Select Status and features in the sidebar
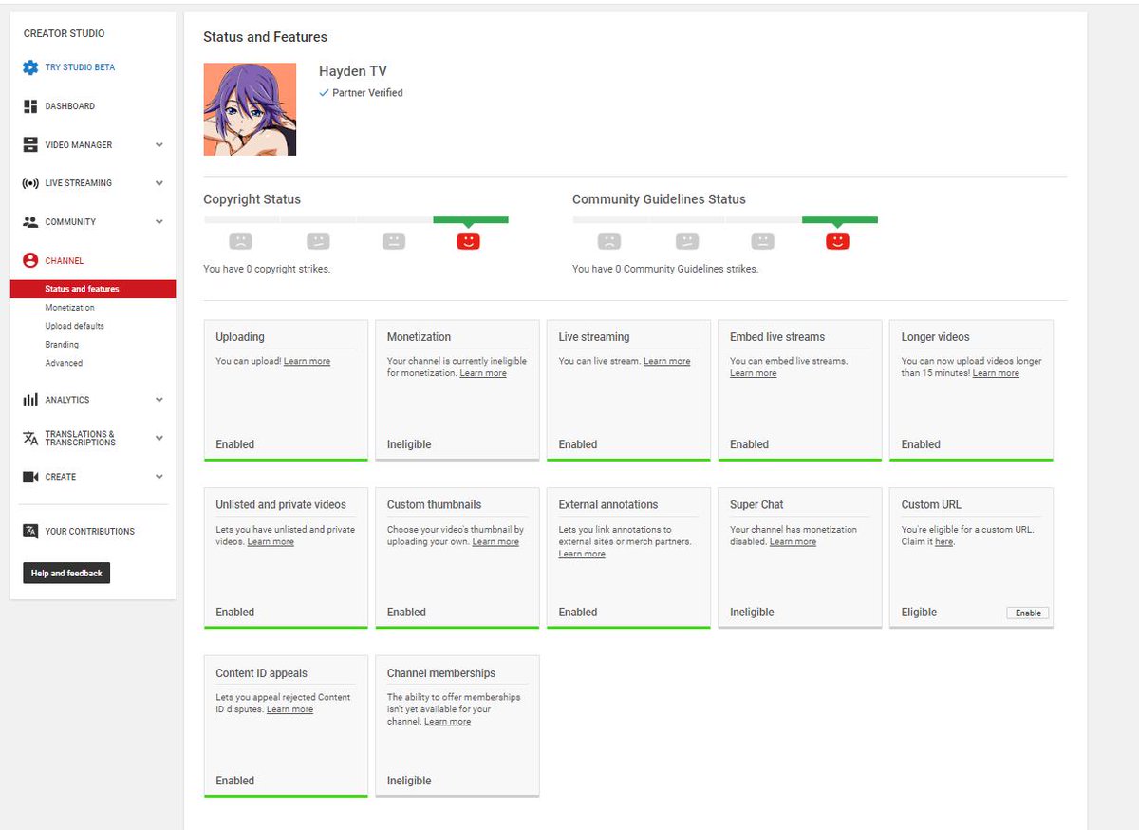 [93, 289]
